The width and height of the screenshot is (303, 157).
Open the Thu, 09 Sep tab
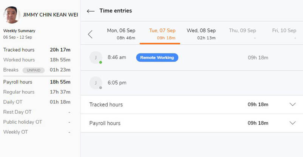pyautogui.click(x=243, y=34)
